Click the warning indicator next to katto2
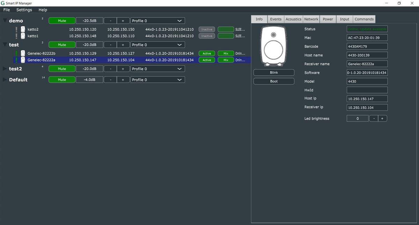The width and height of the screenshot is (419, 225). click(16, 30)
